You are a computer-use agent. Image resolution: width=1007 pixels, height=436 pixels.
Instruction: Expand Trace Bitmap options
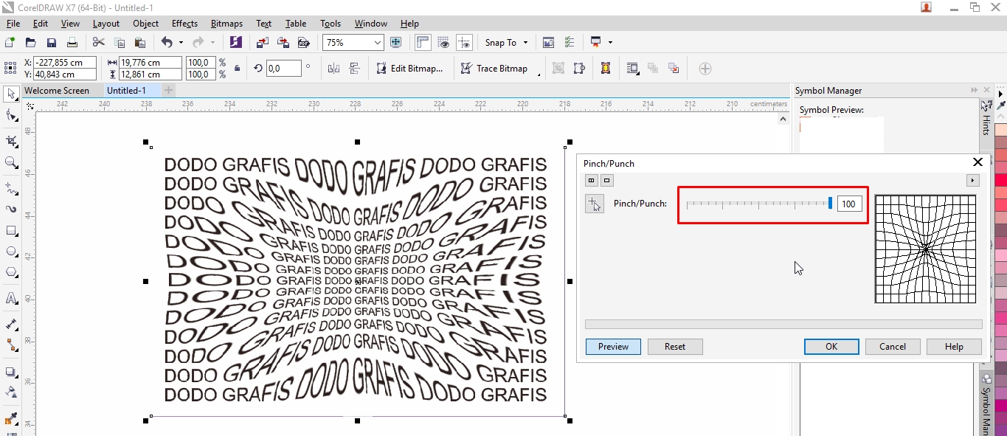point(539,74)
